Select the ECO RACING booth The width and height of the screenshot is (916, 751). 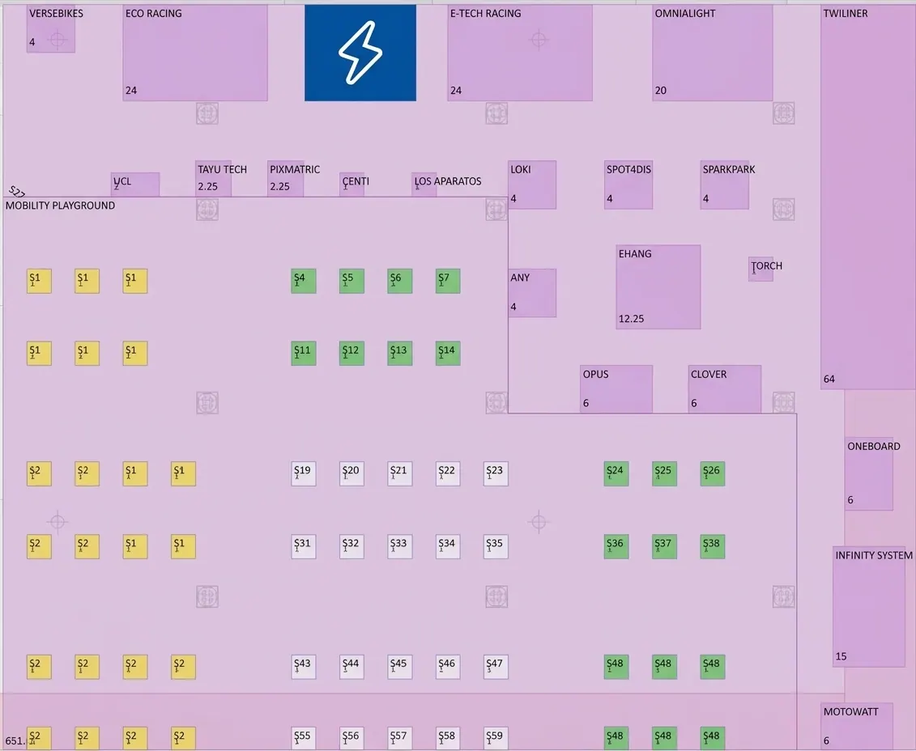(195, 53)
